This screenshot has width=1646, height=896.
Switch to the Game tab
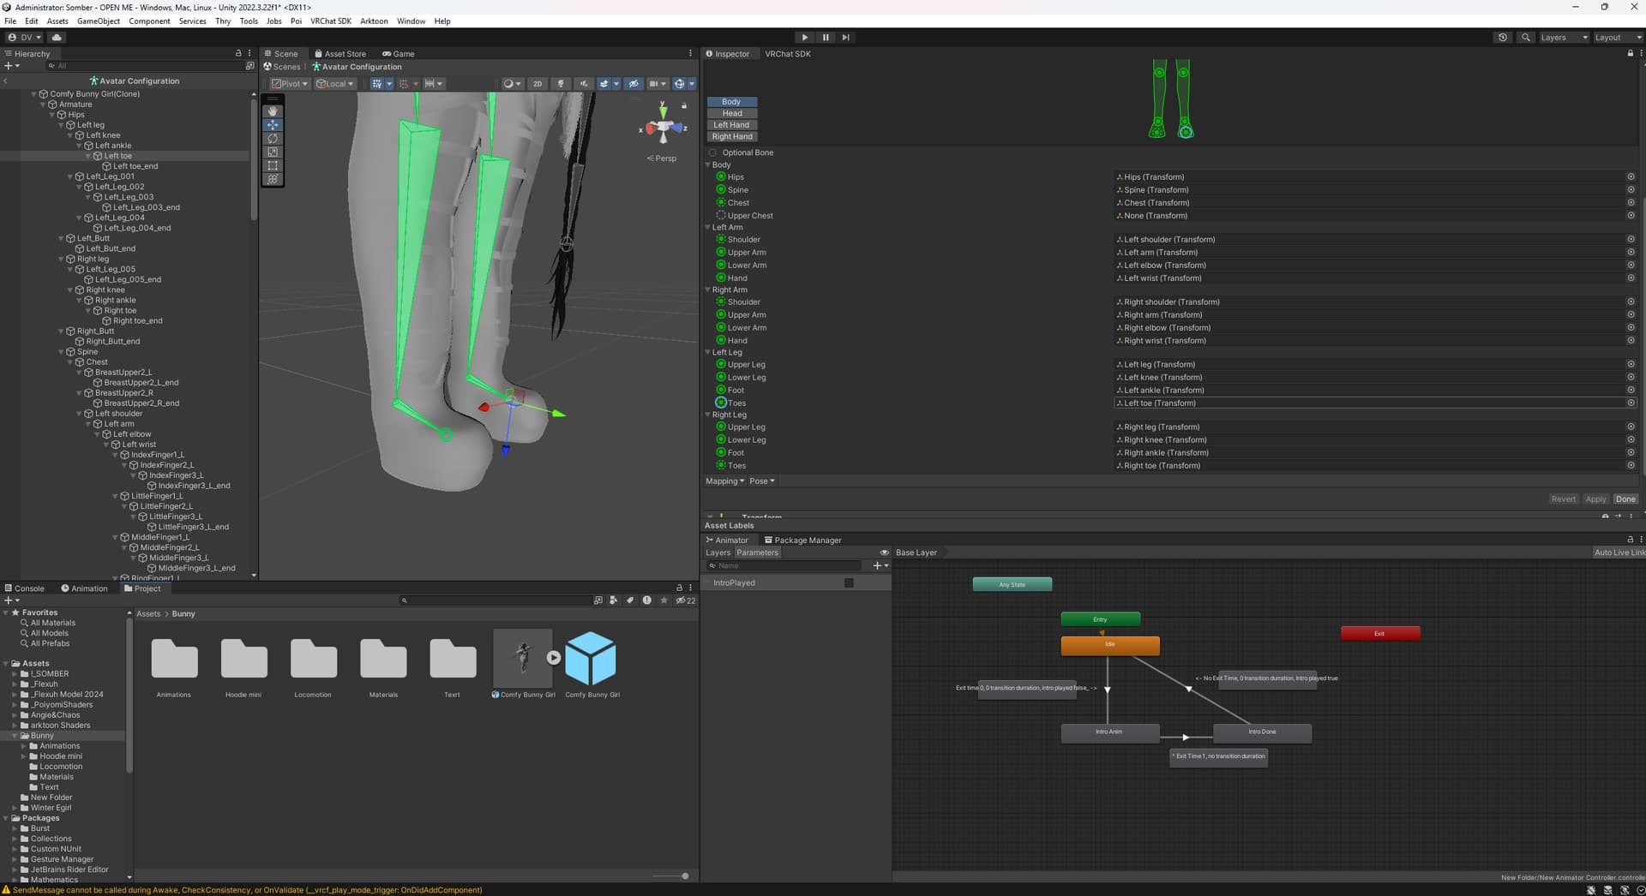(399, 54)
